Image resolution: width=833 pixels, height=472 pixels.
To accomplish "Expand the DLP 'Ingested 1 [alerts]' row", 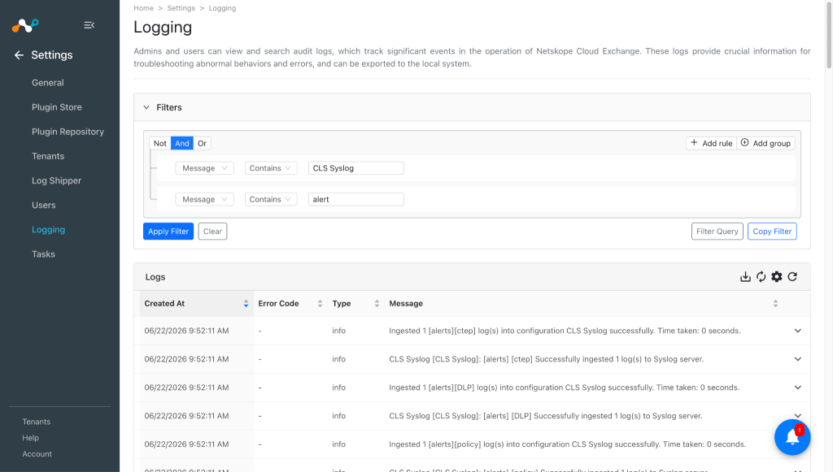I will (x=797, y=388).
